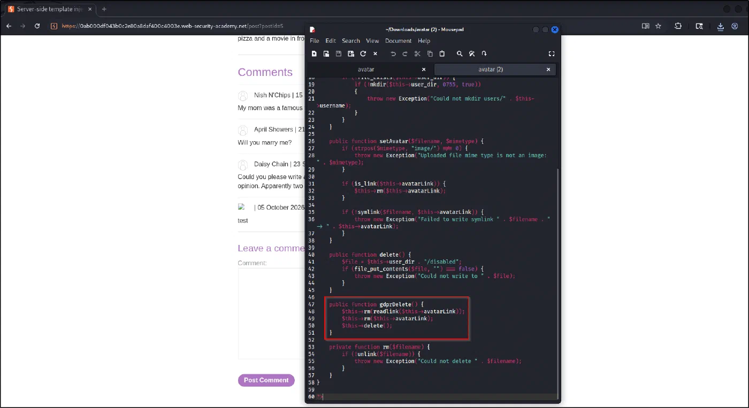Click the 'Will you marry me?' comment text
The width and height of the screenshot is (749, 408).
[x=265, y=143]
